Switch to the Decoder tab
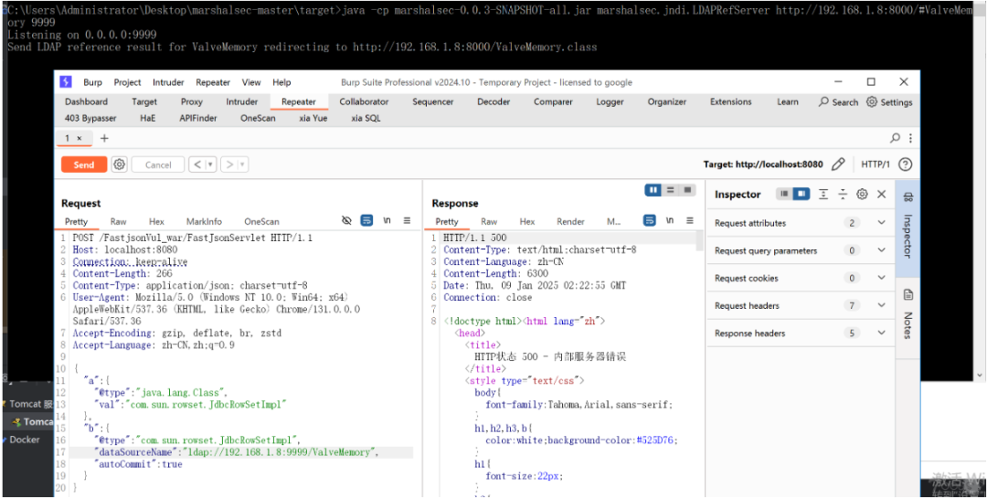 coord(493,101)
